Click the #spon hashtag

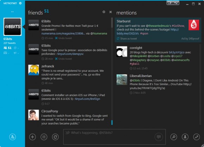point(144,33)
